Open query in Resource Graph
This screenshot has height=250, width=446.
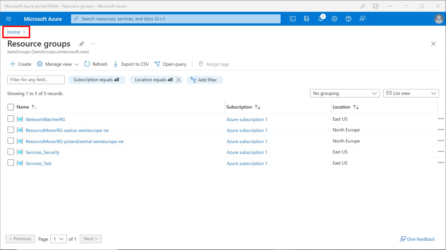pos(170,64)
